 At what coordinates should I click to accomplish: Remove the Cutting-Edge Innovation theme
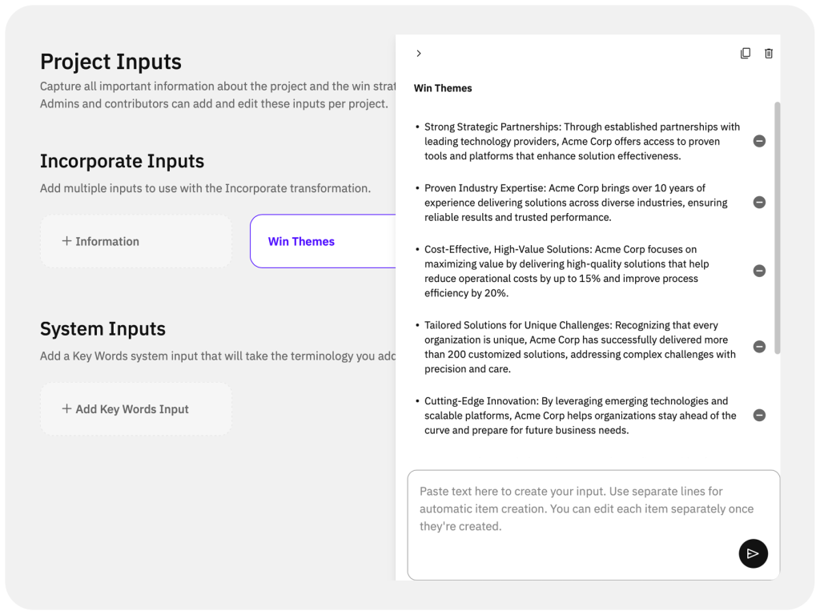point(759,415)
